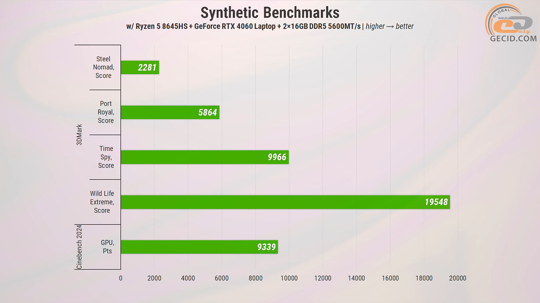
Task: Click the Steel Nomad bar showing 2281
Action: [140, 67]
